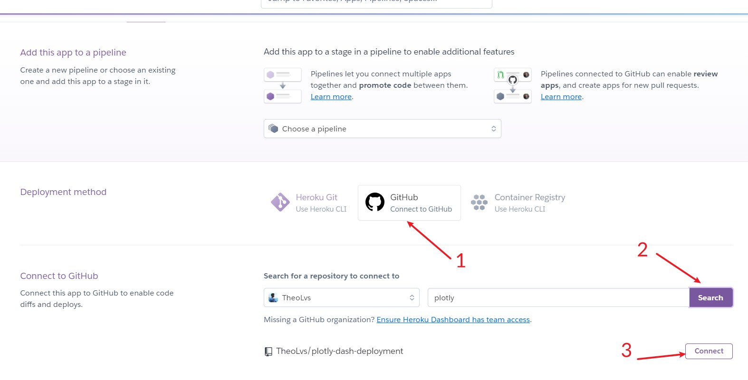Click the TheoLvs avatar in account dropdown
The width and height of the screenshot is (748, 380).
pyautogui.click(x=273, y=297)
